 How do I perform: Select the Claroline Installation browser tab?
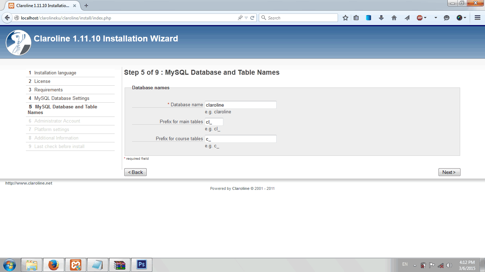pyautogui.click(x=39, y=5)
